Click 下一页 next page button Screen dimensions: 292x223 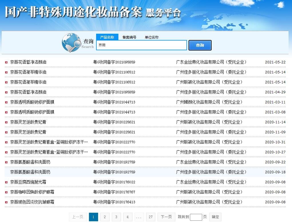click(166, 217)
